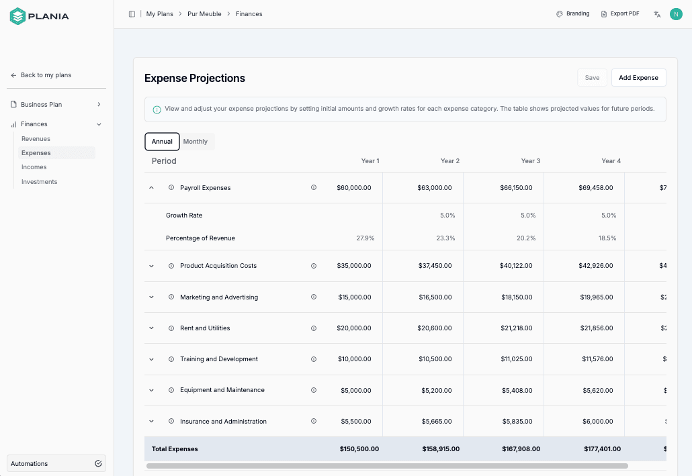Click the Plania logo
Viewport: 692px width, 476px height.
tap(38, 15)
